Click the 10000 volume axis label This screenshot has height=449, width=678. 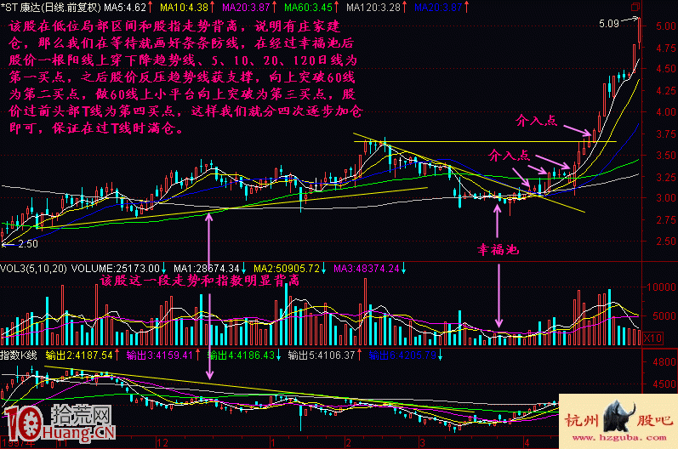point(662,287)
